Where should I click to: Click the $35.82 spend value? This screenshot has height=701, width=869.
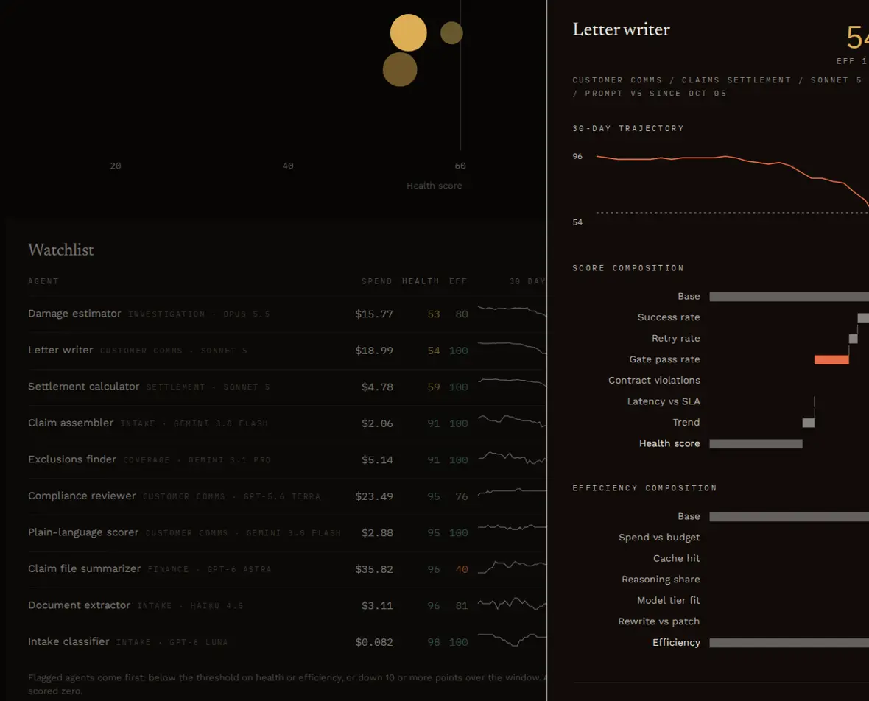[x=374, y=569]
